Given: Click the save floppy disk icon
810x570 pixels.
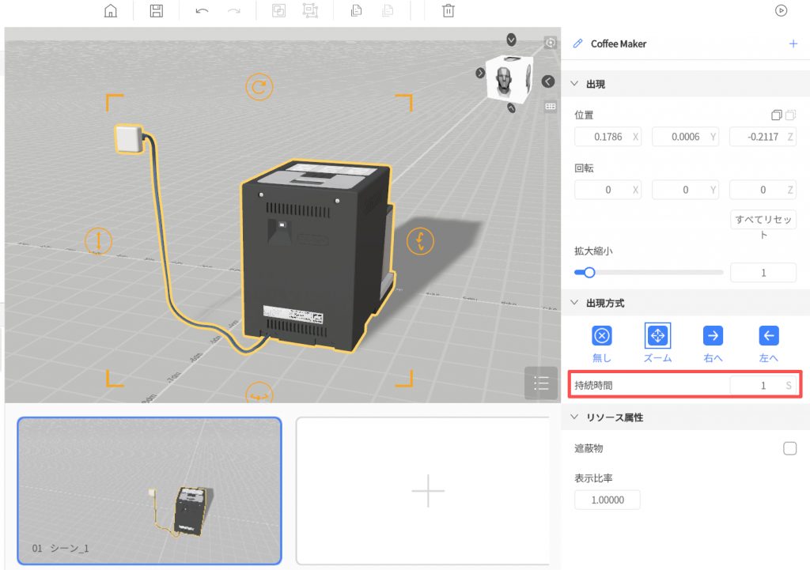Looking at the screenshot, I should point(157,11).
